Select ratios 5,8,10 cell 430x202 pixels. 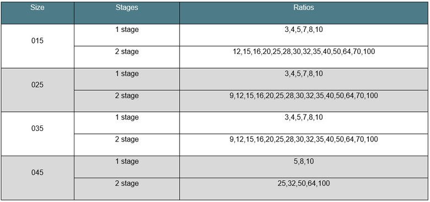click(304, 167)
